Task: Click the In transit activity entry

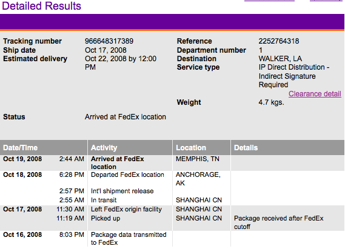Action: click(x=104, y=200)
